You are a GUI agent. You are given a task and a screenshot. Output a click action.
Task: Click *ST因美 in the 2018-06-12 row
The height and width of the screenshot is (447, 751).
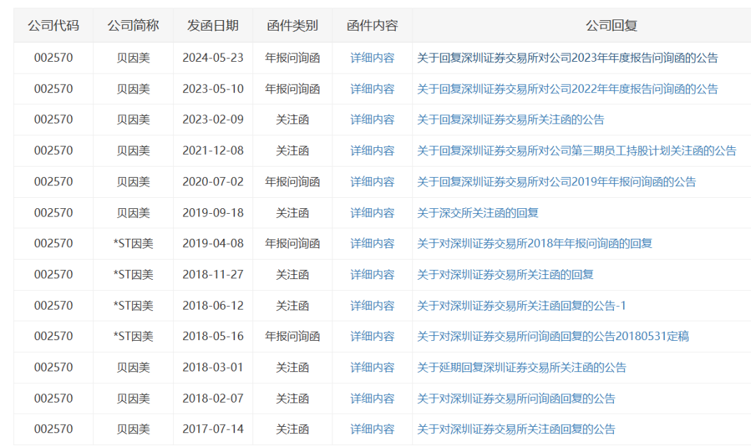(x=133, y=305)
